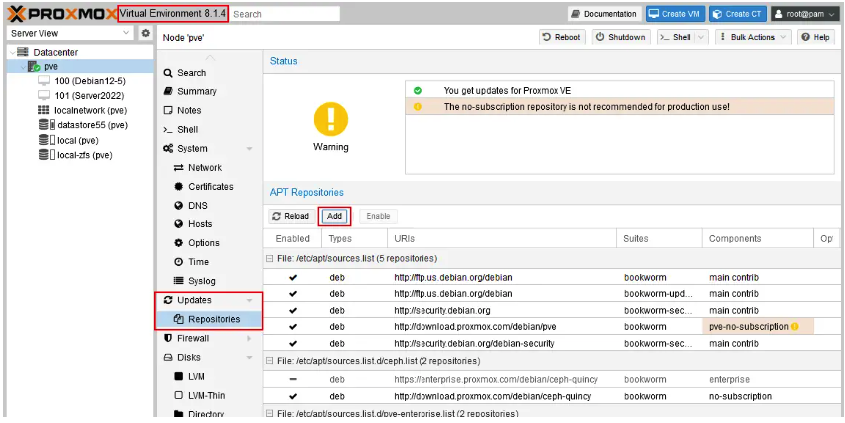This screenshot has width=845, height=423.
Task: Click the URIs column header
Action: (x=501, y=239)
